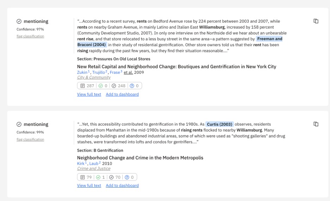Click the 287 citing publications icon
Screen dimensions: 330x201
(82, 86)
